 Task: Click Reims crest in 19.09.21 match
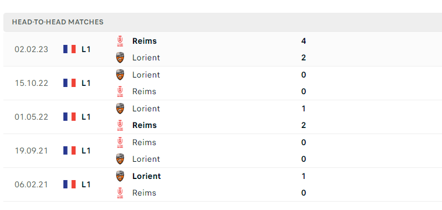pyautogui.click(x=120, y=142)
